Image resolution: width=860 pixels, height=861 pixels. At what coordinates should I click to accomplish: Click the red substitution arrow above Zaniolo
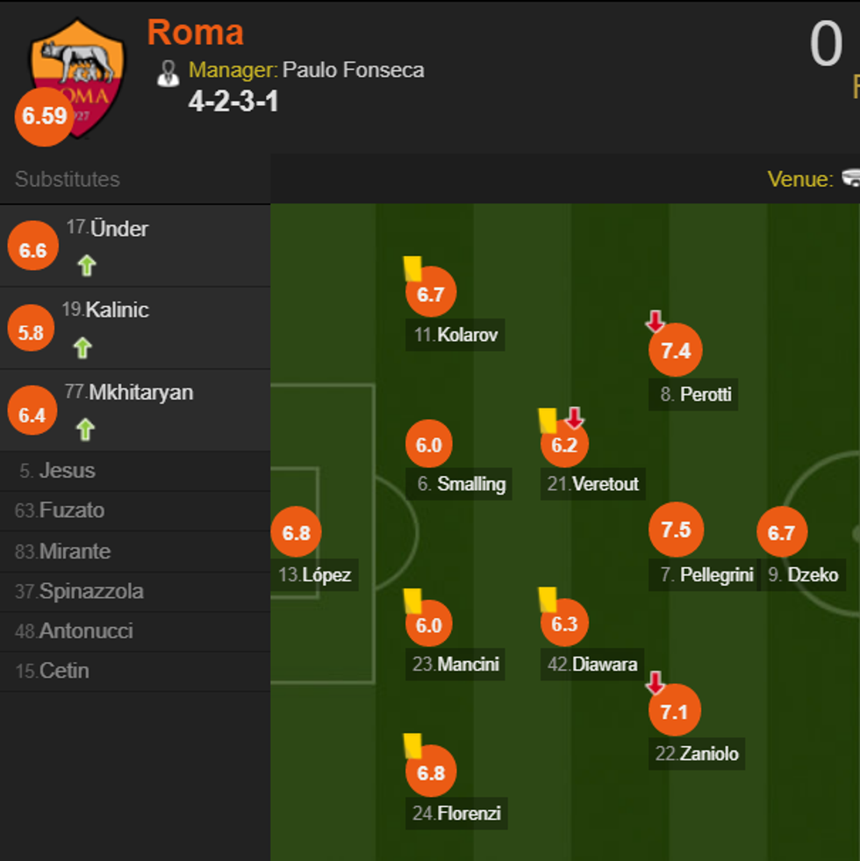click(655, 683)
